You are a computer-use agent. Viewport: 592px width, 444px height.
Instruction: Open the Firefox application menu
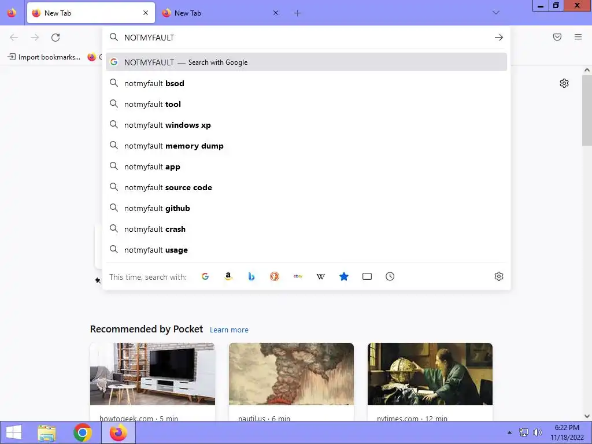click(578, 37)
